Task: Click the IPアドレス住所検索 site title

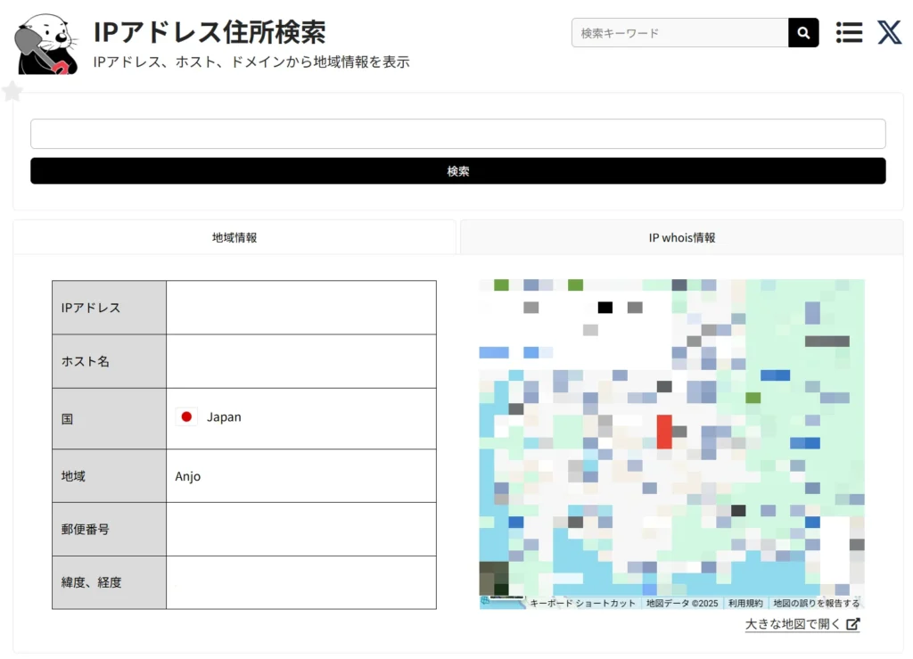Action: pyautogui.click(x=210, y=32)
